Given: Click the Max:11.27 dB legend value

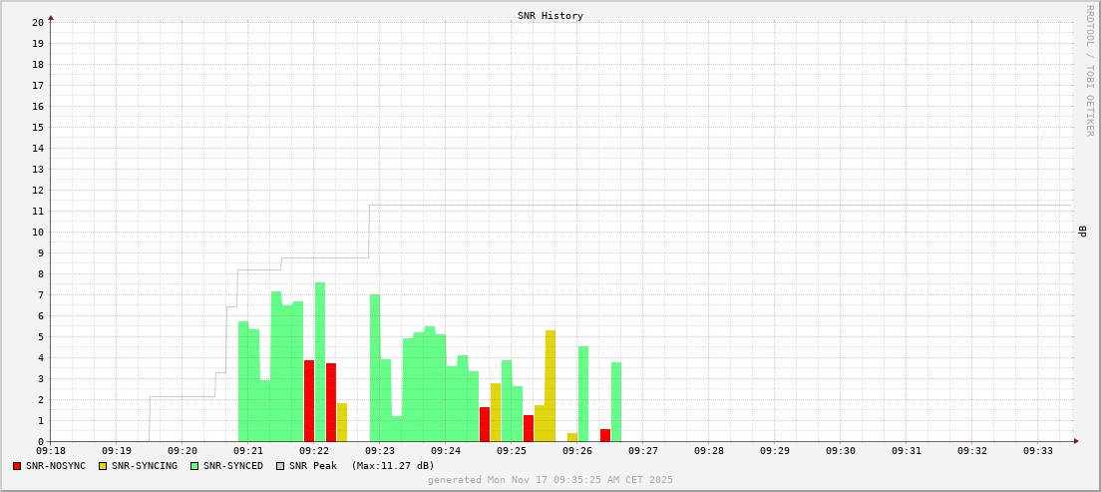Looking at the screenshot, I should tap(393, 466).
